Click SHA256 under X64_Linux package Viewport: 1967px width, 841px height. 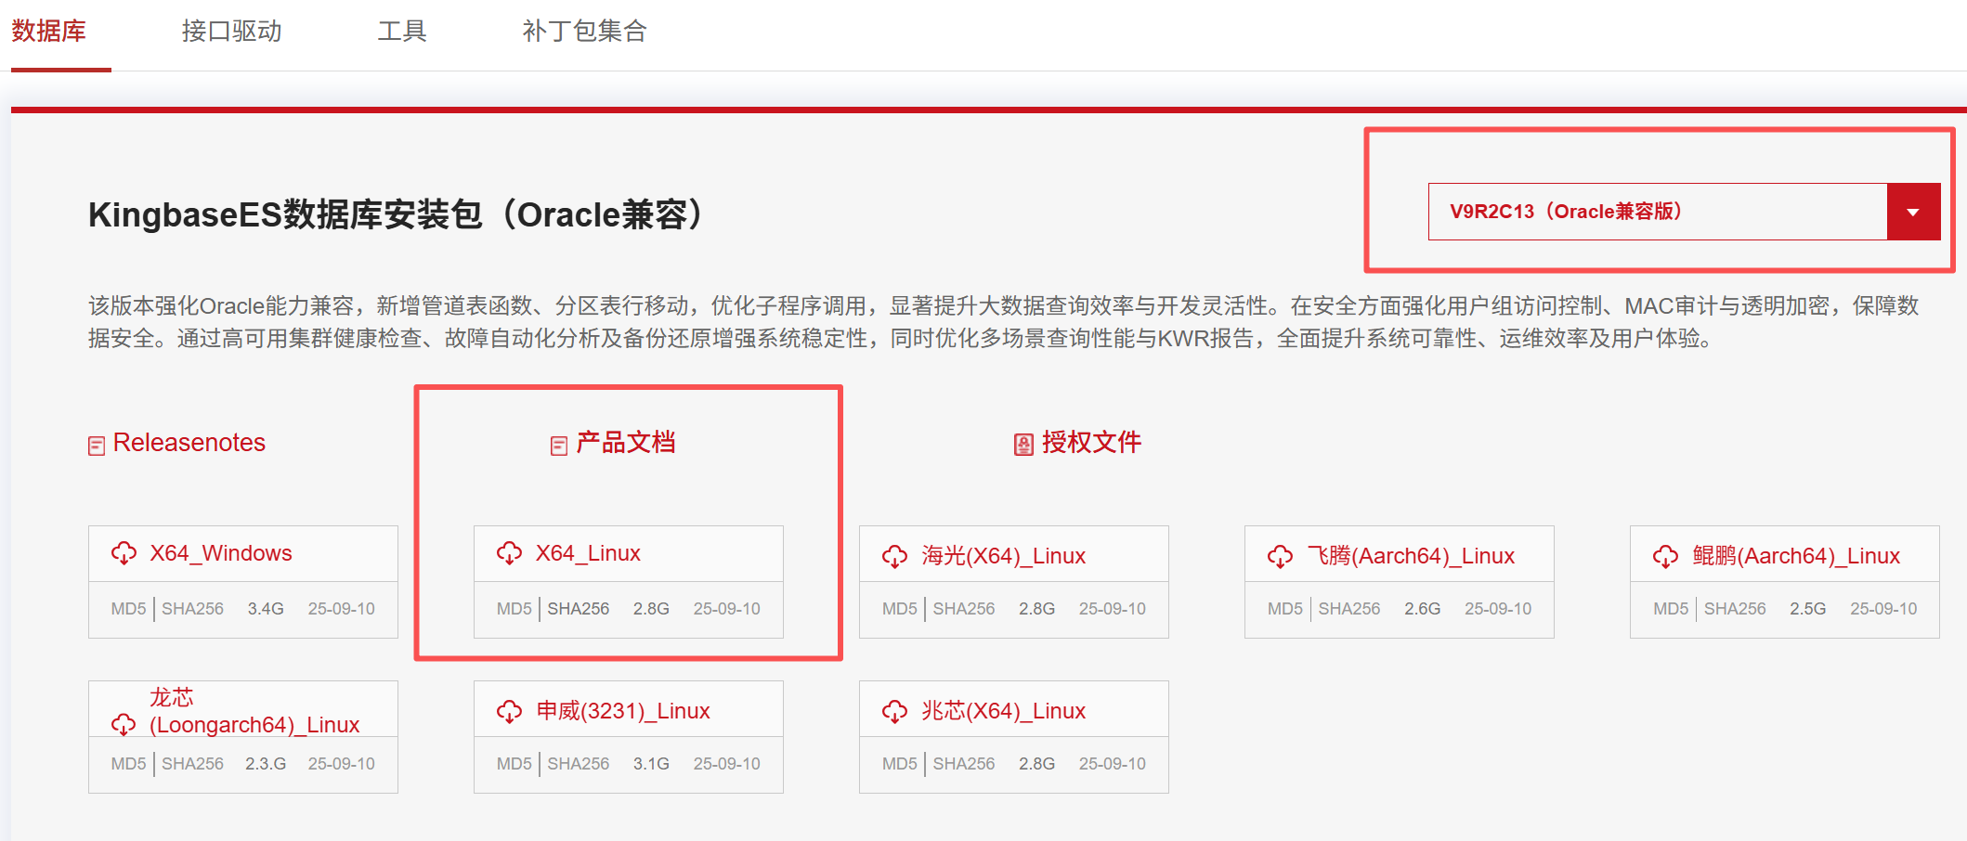tap(578, 609)
